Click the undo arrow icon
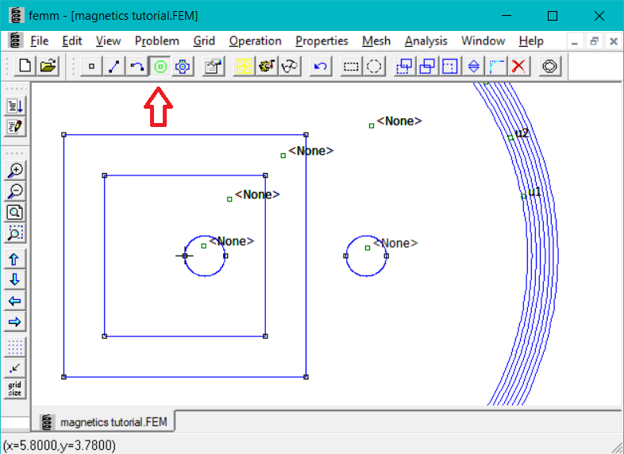 tap(320, 67)
